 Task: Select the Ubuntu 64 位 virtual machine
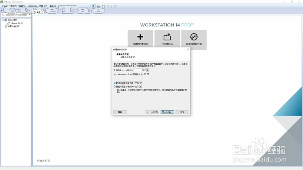(15, 23)
